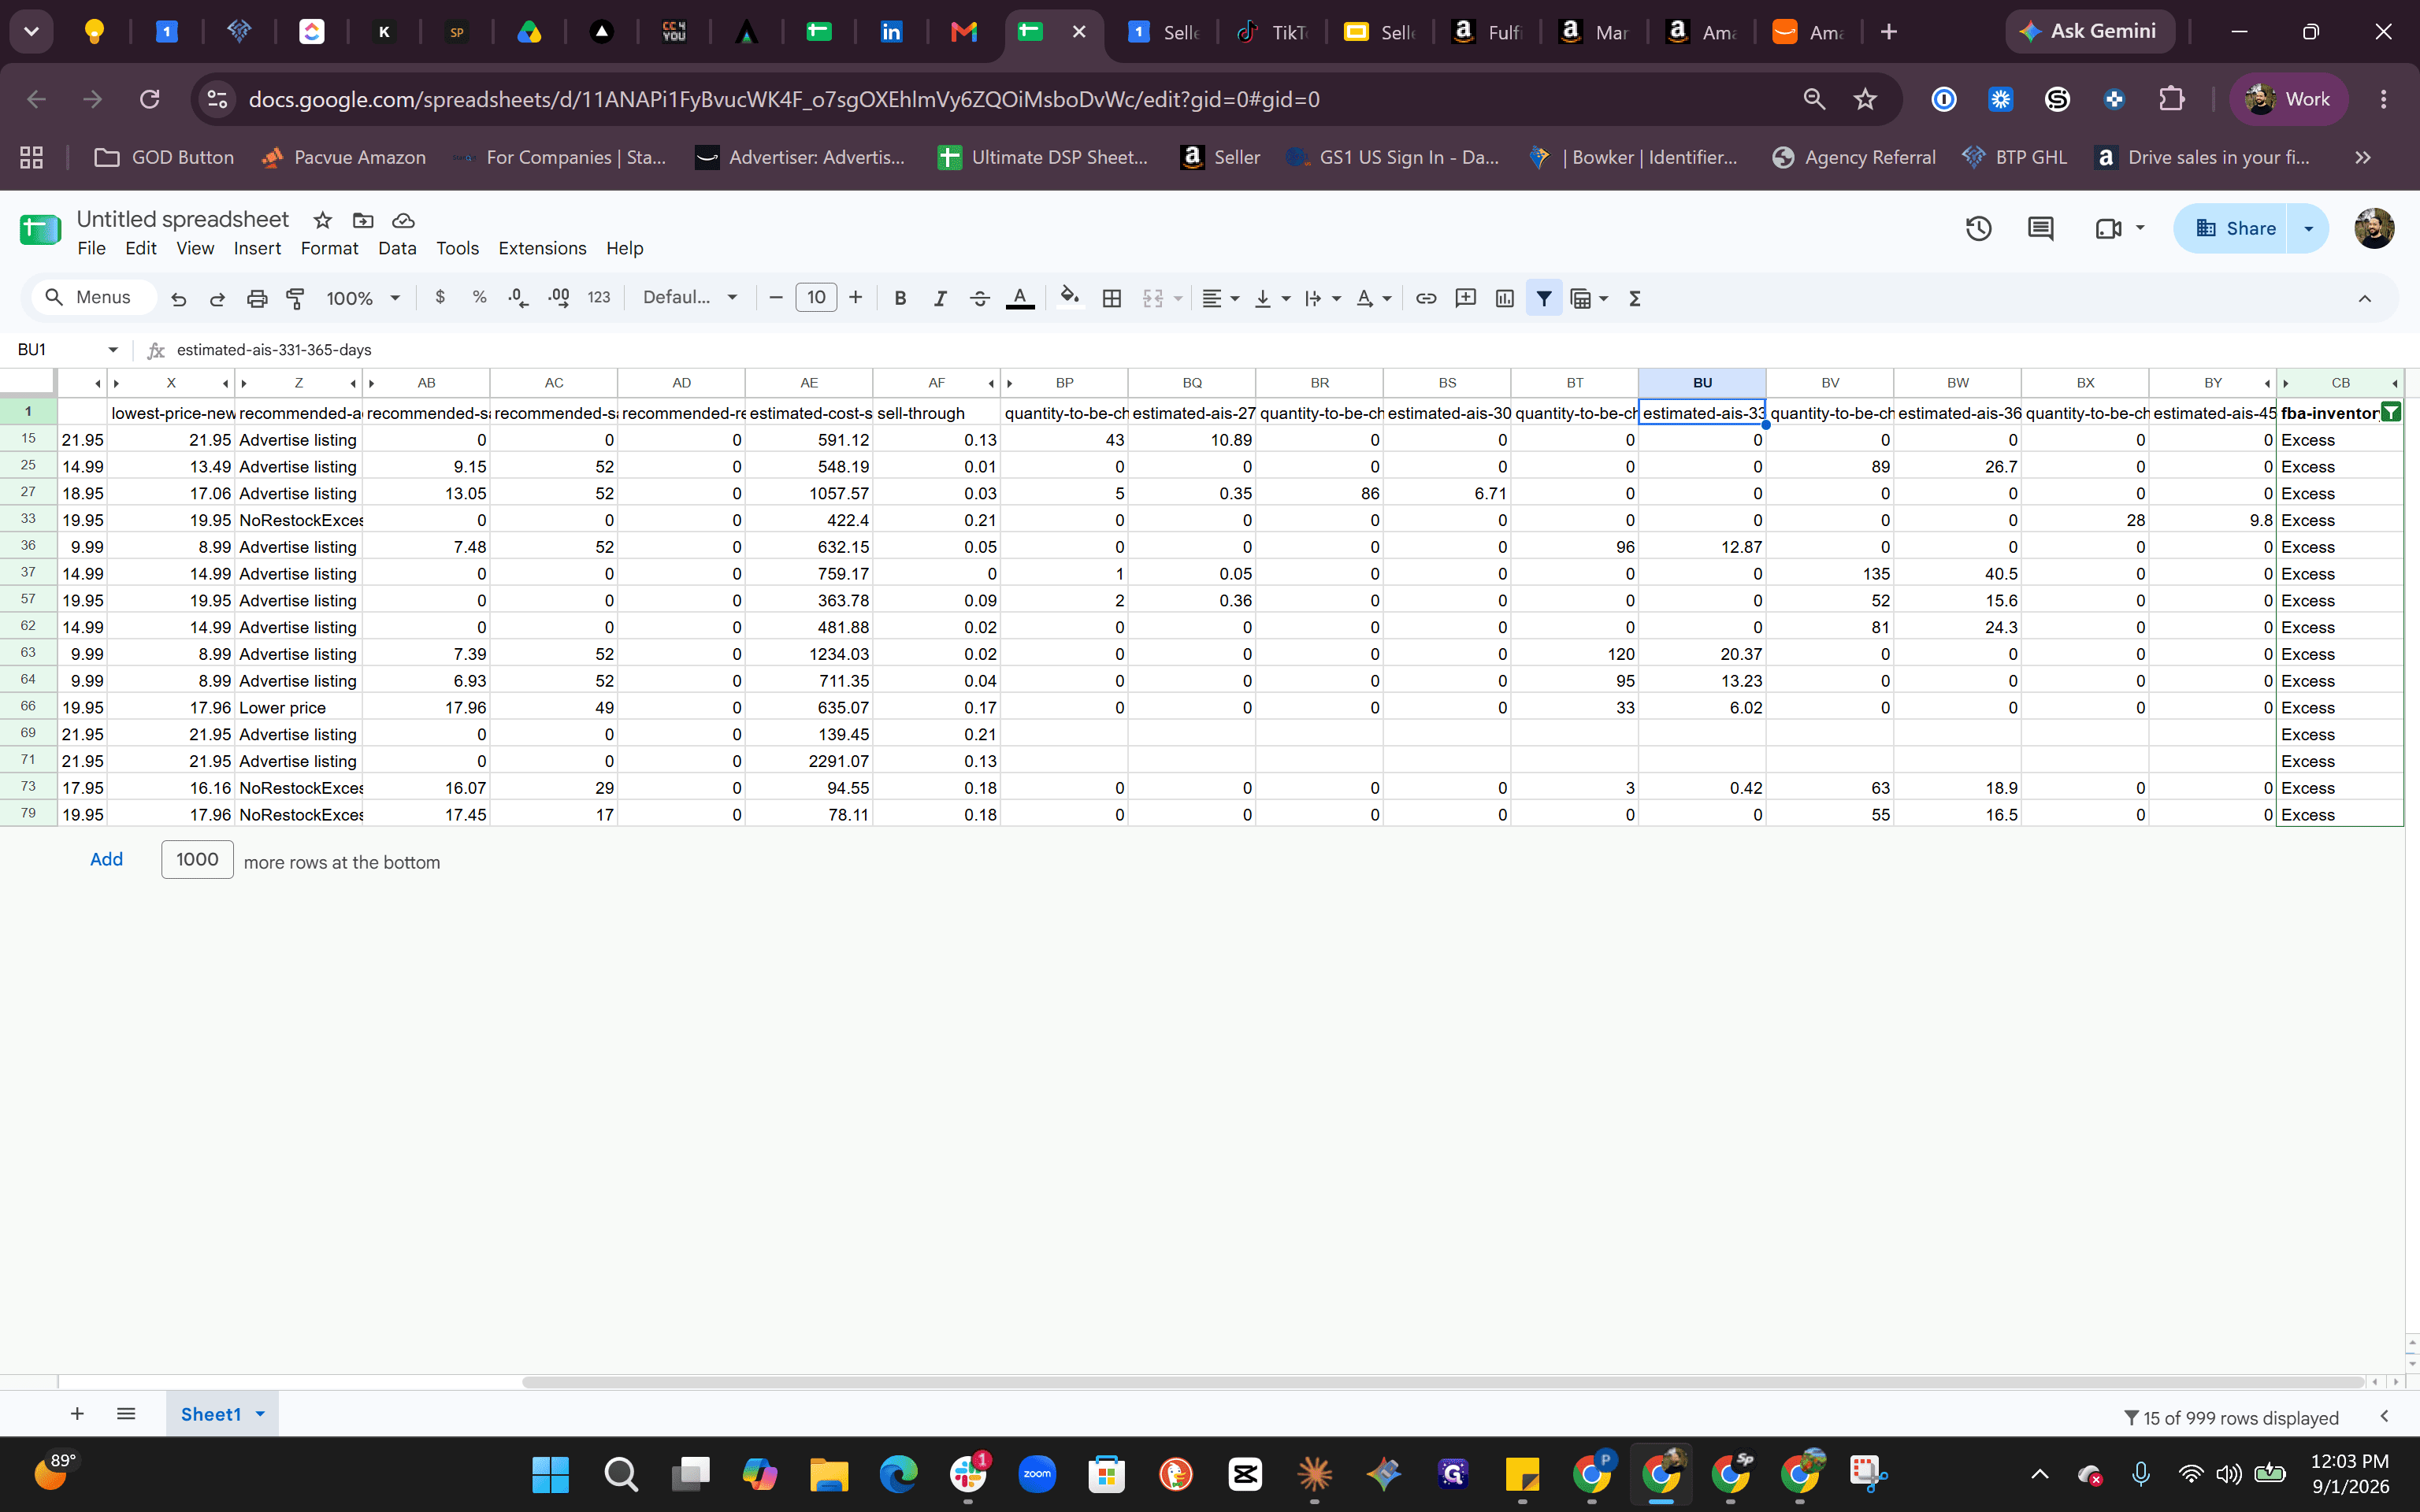Open the File menu
The width and height of the screenshot is (2420, 1512).
pos(91,248)
